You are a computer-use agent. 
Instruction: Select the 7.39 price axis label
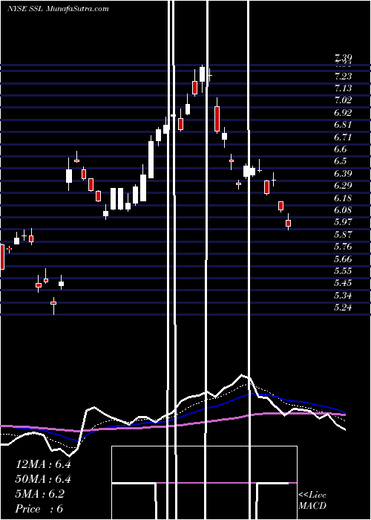point(343,59)
